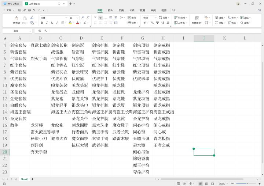Click the eye reading mode icon in status bar
The height and width of the screenshot is (186, 264).
184,184
